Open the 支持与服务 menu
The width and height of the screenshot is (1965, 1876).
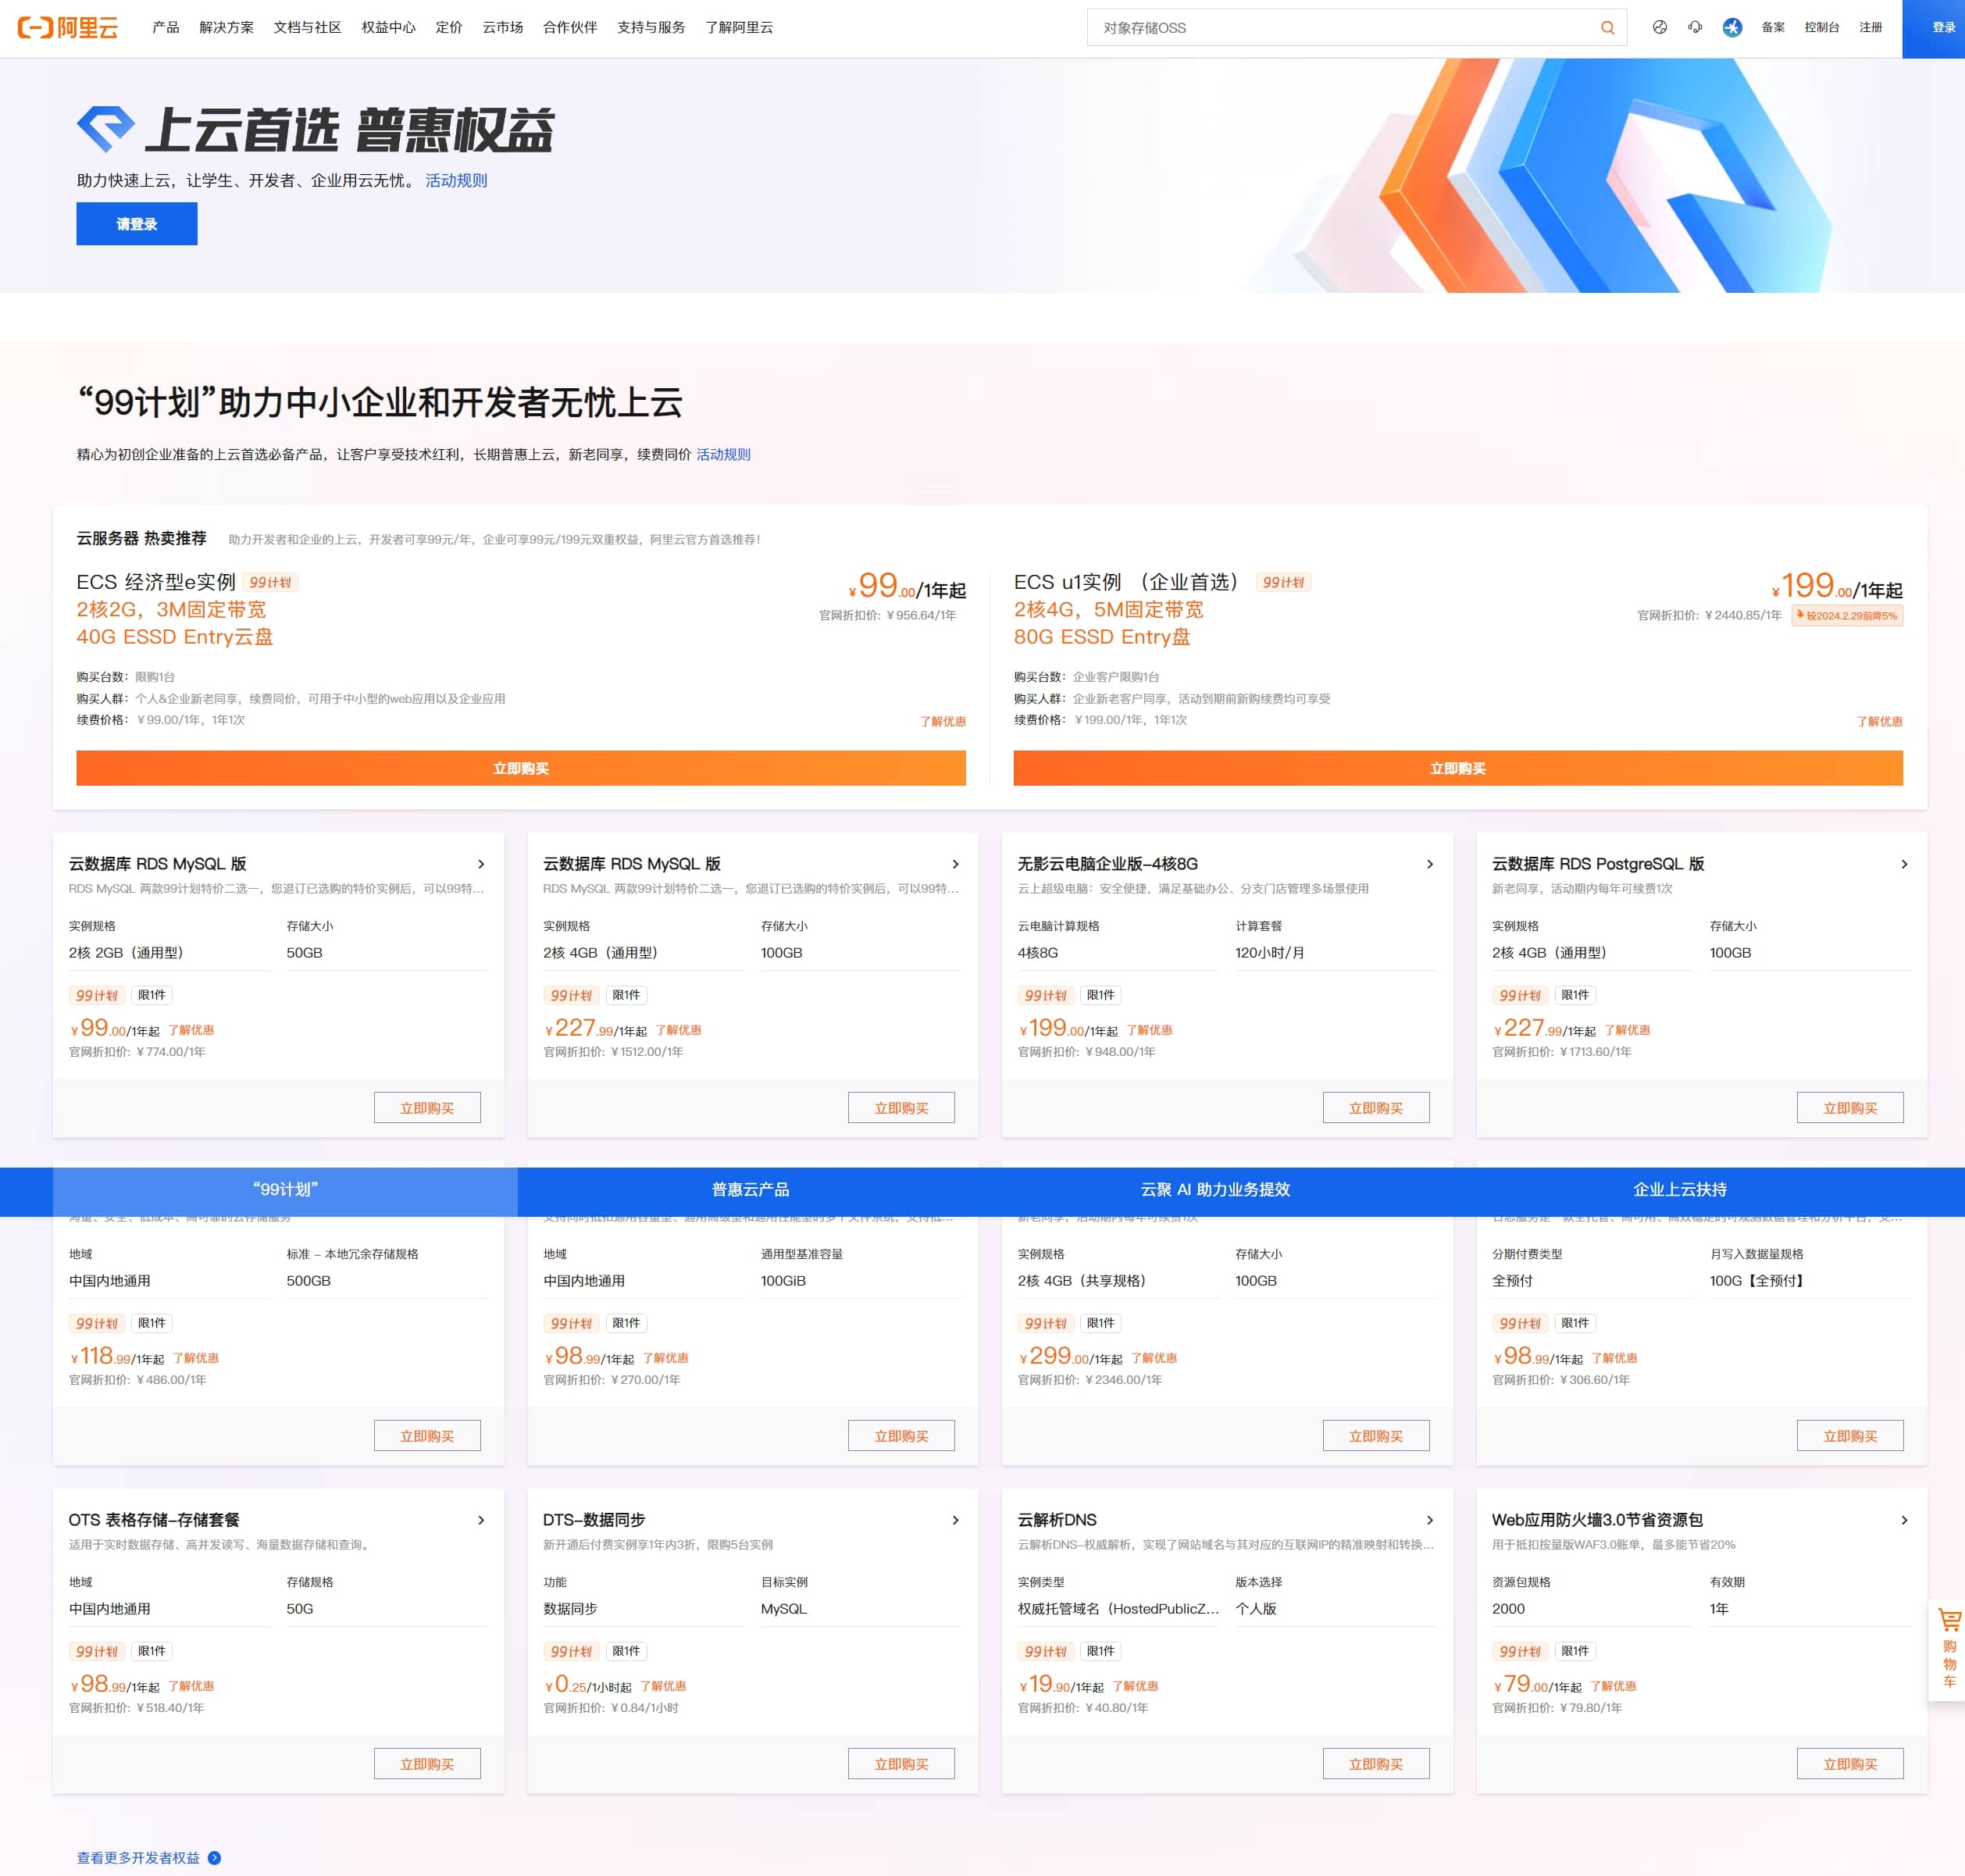point(651,27)
